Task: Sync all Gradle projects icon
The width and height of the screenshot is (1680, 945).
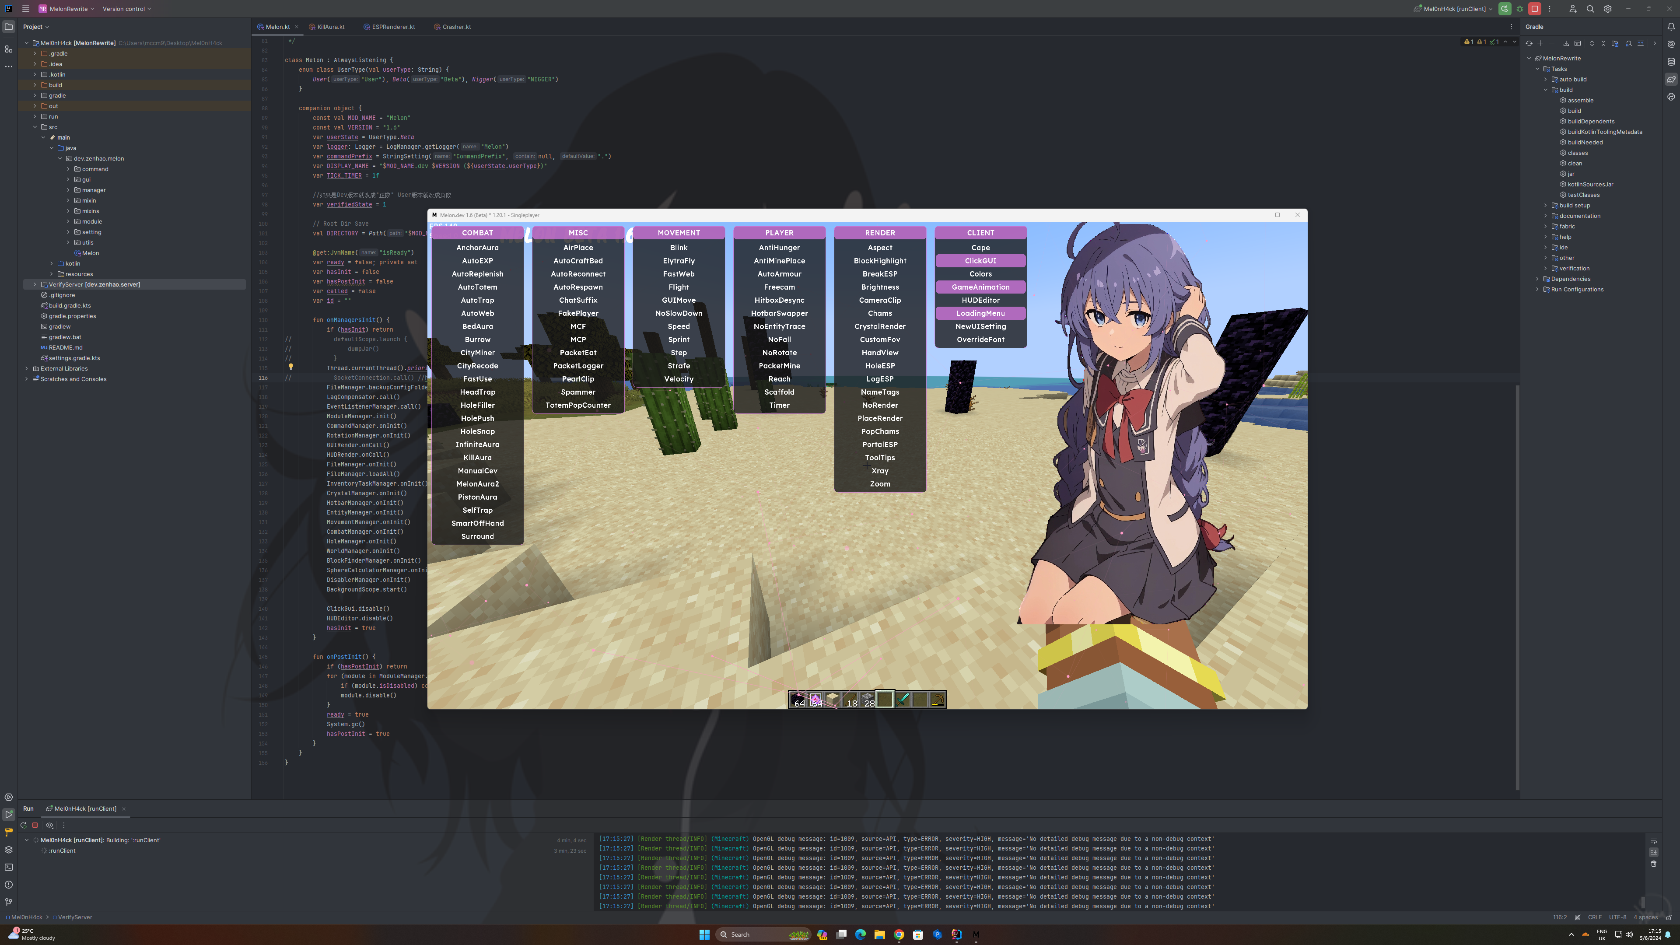Action: pos(1529,44)
